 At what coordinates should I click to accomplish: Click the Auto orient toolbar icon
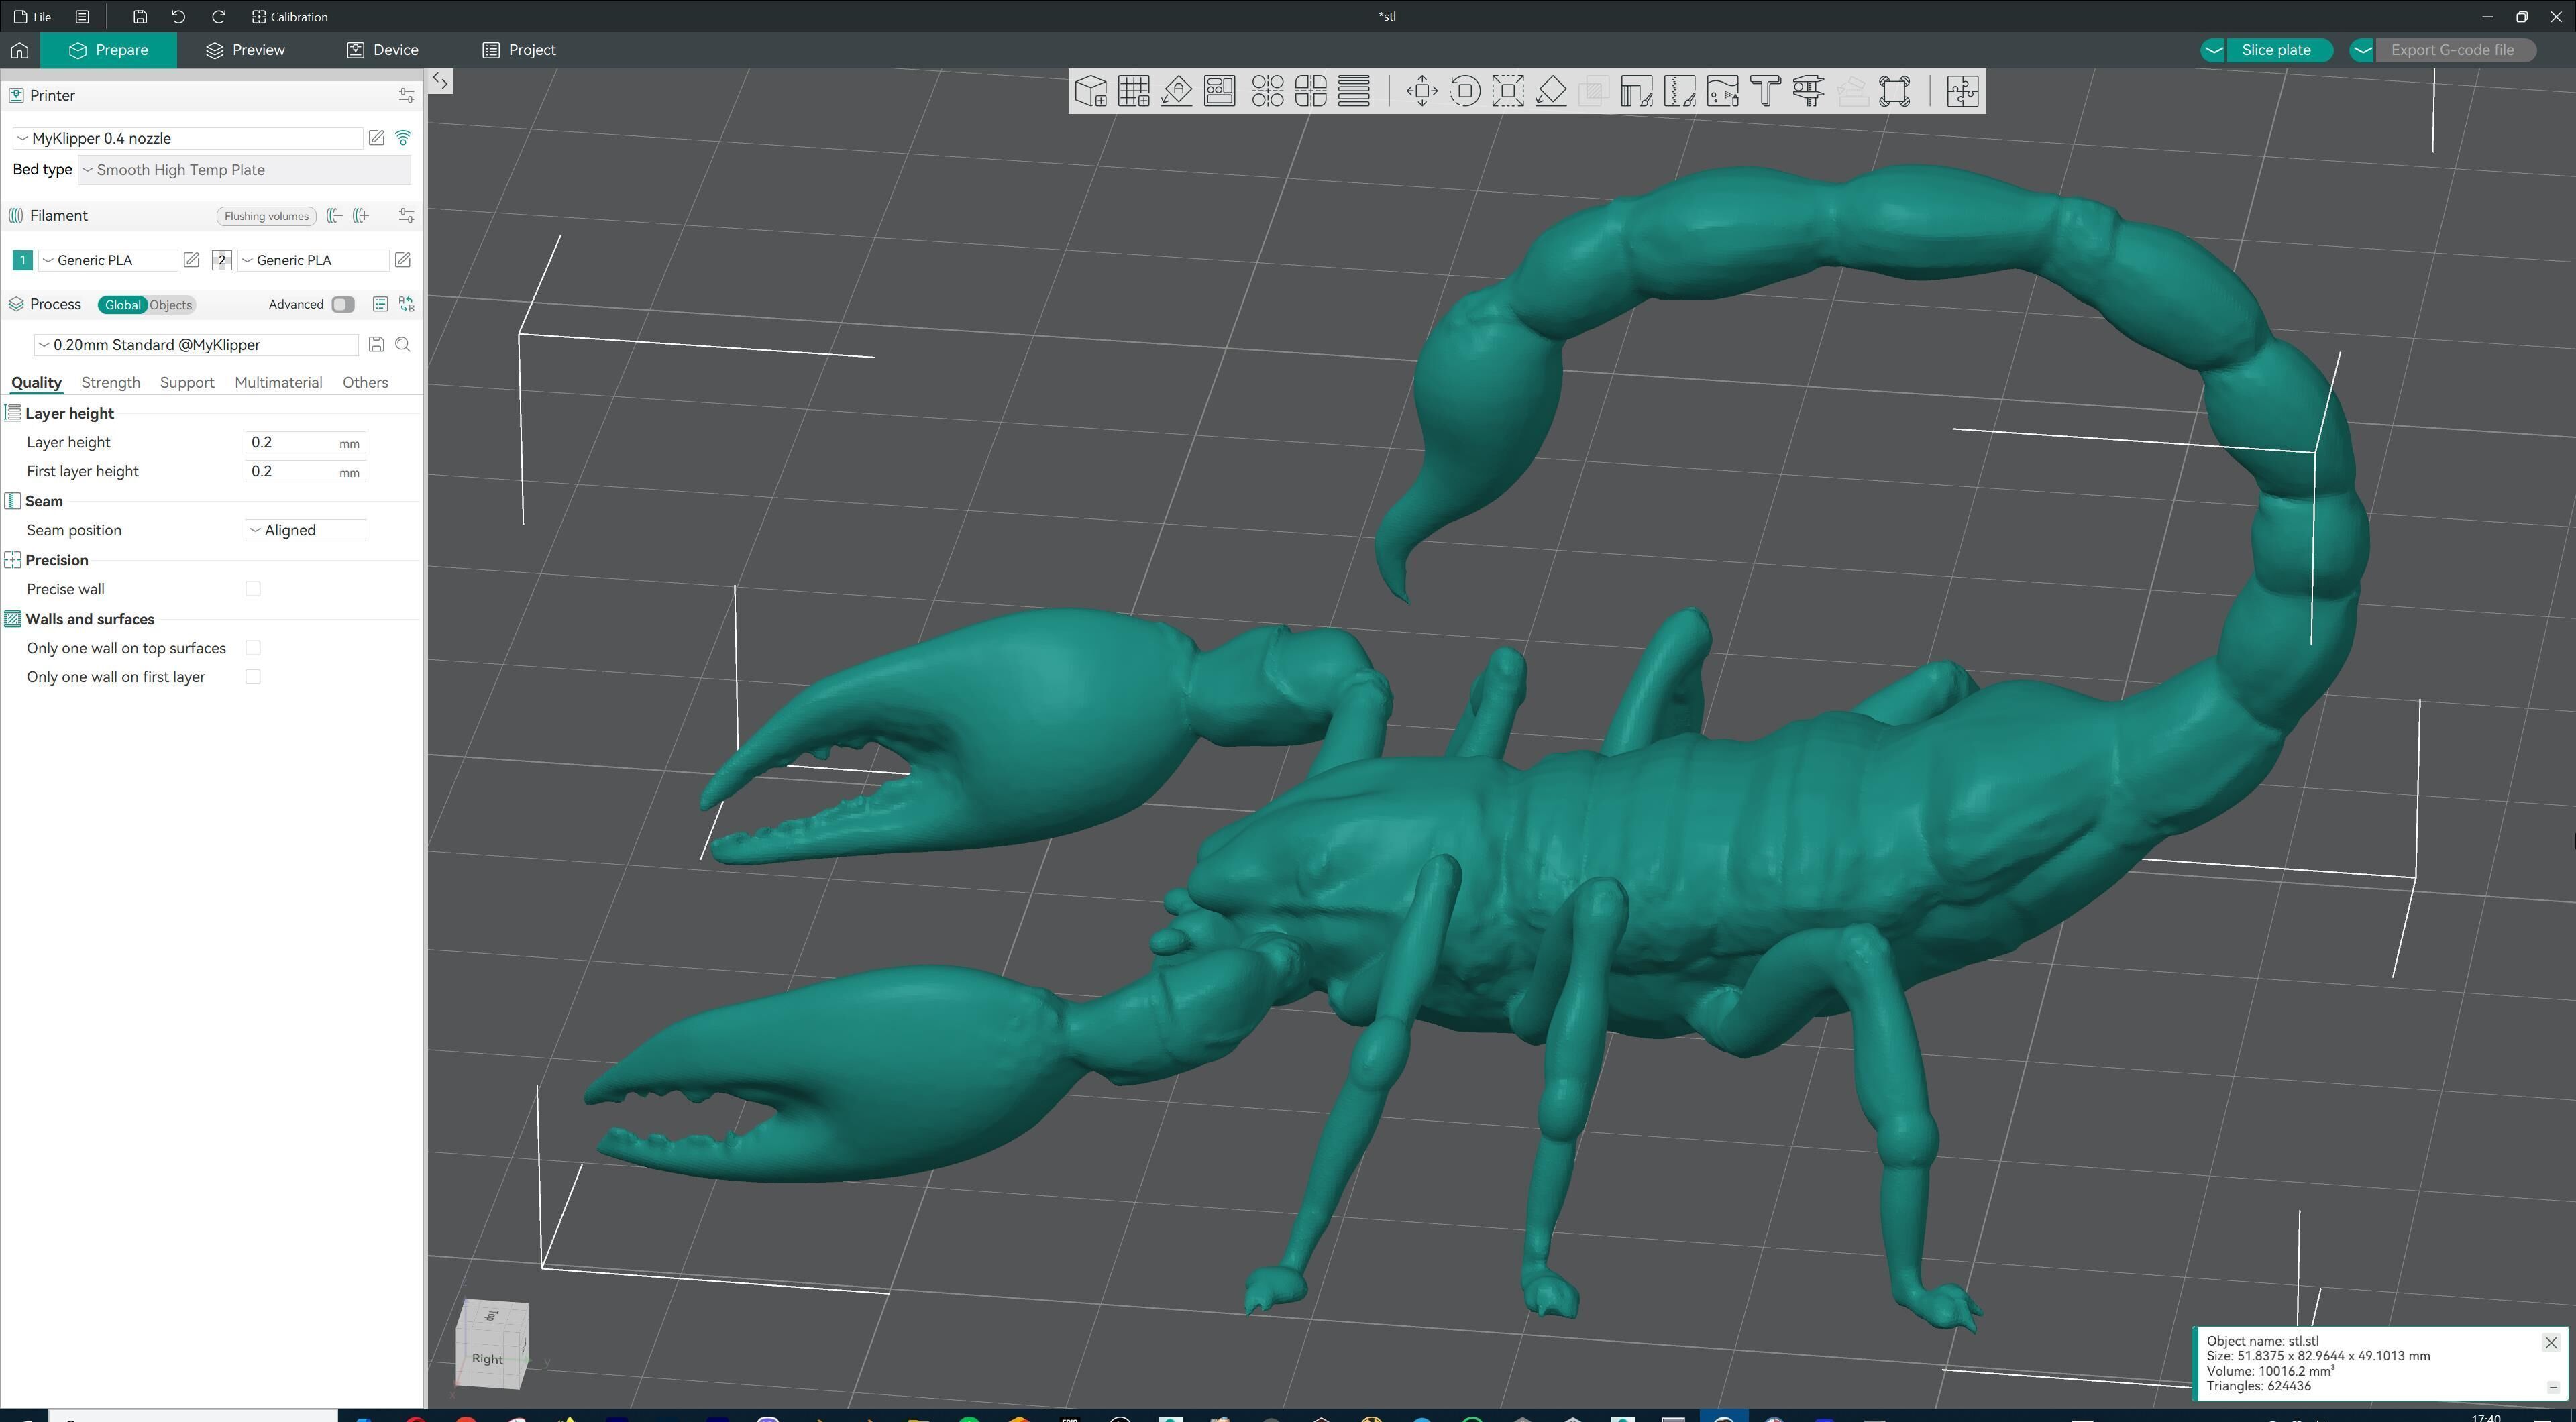1176,91
